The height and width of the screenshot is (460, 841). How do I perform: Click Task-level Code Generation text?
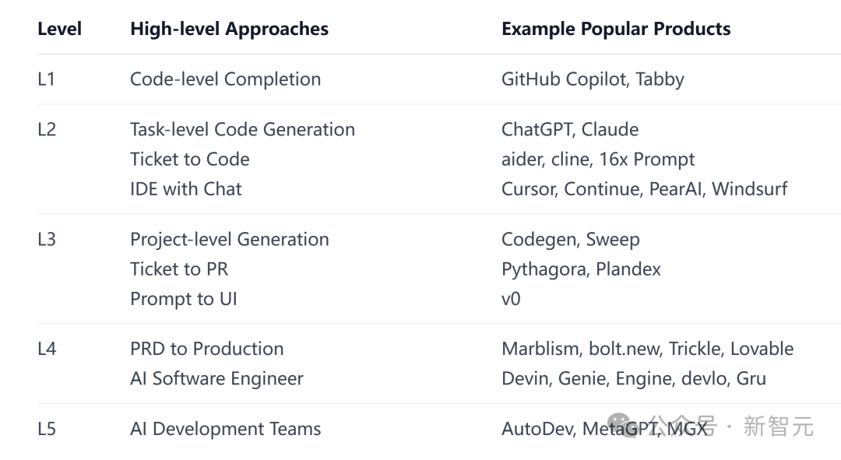[242, 130]
